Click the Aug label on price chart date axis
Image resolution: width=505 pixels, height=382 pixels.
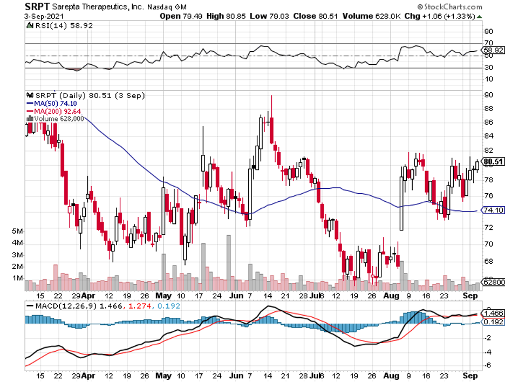(391, 296)
